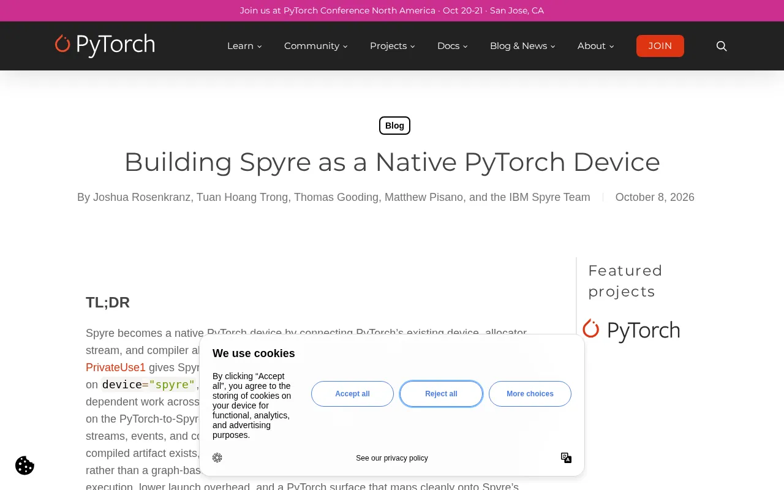This screenshot has width=784, height=490.
Task: Click the PyTorch Conference announcement banner
Action: coord(392,10)
